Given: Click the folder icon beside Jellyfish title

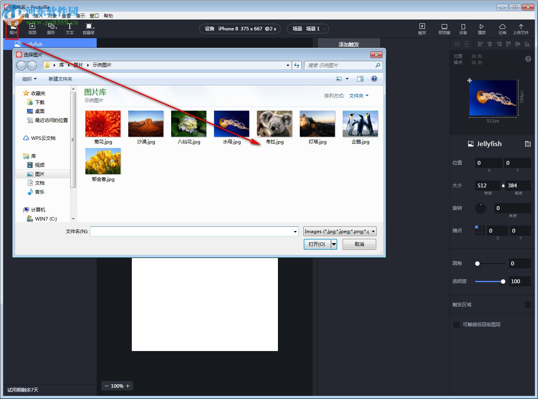Looking at the screenshot, I should pos(528,144).
